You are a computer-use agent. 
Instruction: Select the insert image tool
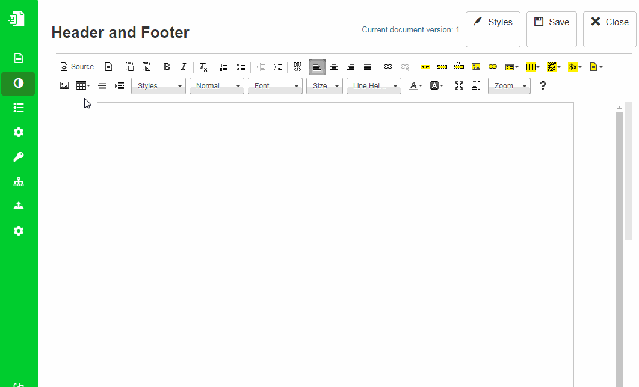tap(64, 85)
